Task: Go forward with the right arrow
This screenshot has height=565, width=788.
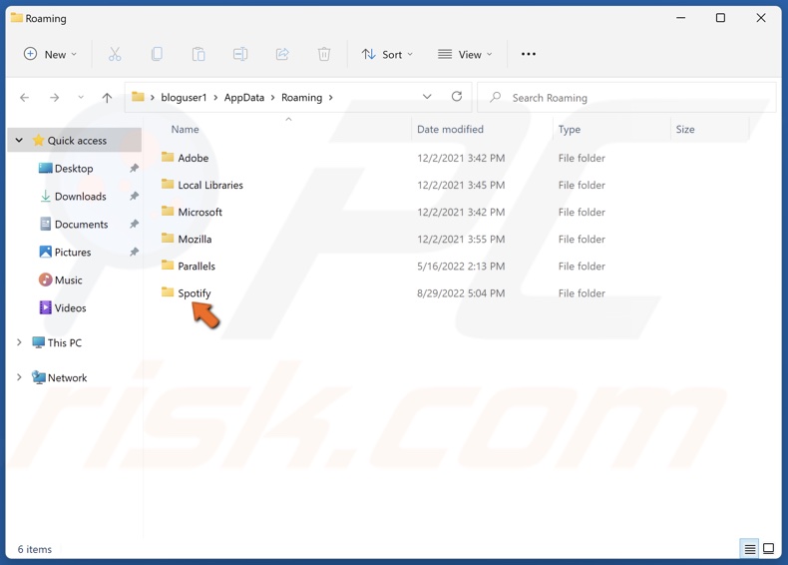Action: click(x=54, y=98)
